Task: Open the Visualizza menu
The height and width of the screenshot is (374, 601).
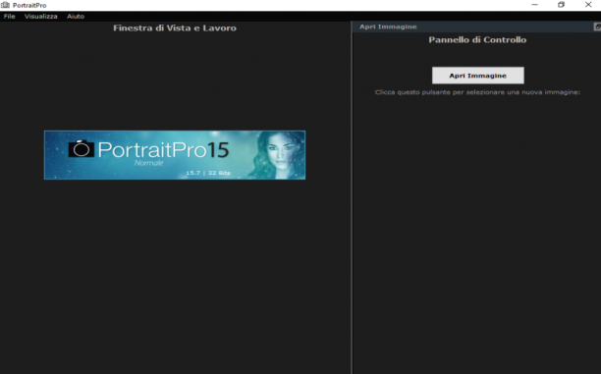Action: tap(40, 16)
